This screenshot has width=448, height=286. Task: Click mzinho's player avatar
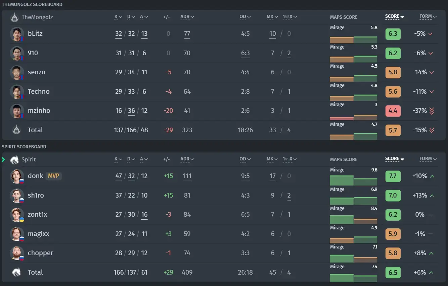pos(17,111)
